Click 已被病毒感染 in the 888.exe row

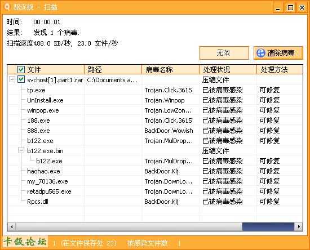[x=223, y=131]
